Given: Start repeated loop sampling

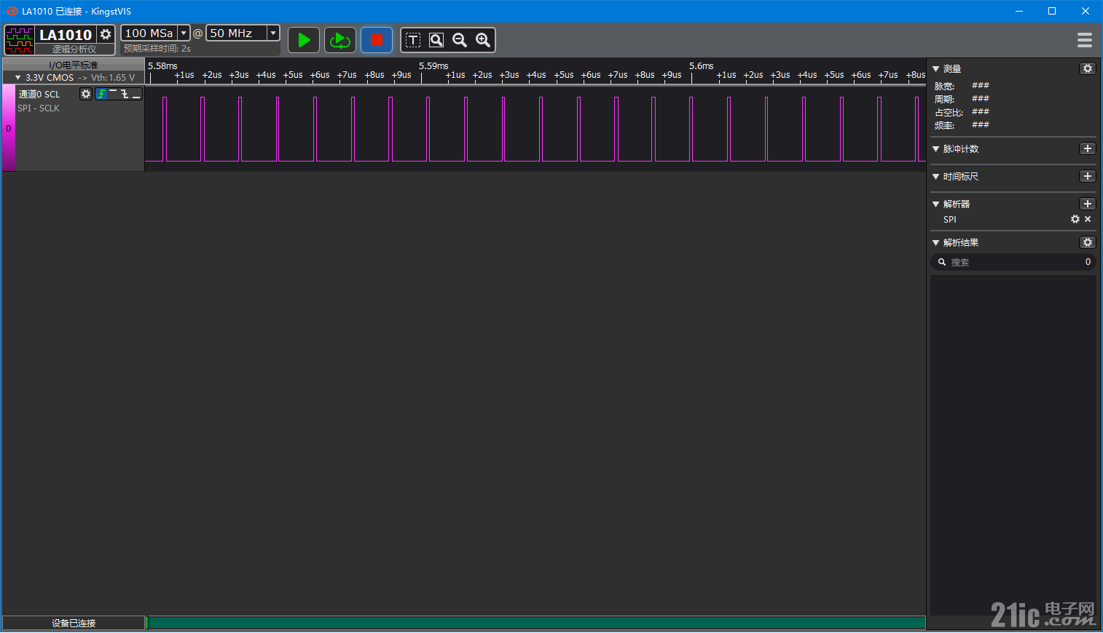Looking at the screenshot, I should pyautogui.click(x=340, y=40).
